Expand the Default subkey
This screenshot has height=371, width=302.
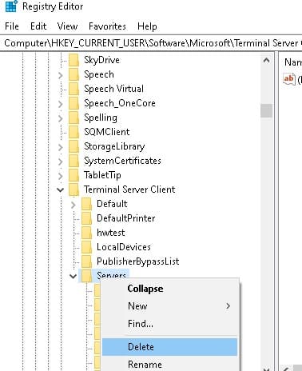(74, 205)
